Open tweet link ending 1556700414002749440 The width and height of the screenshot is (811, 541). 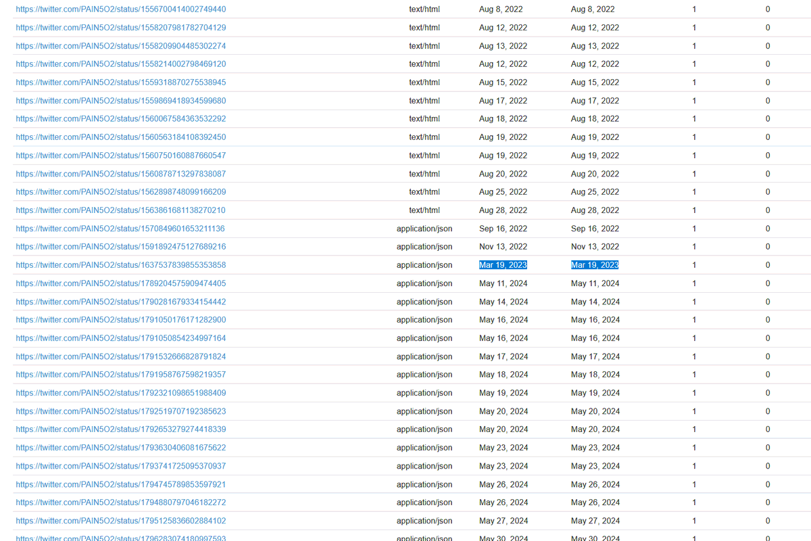click(x=121, y=9)
